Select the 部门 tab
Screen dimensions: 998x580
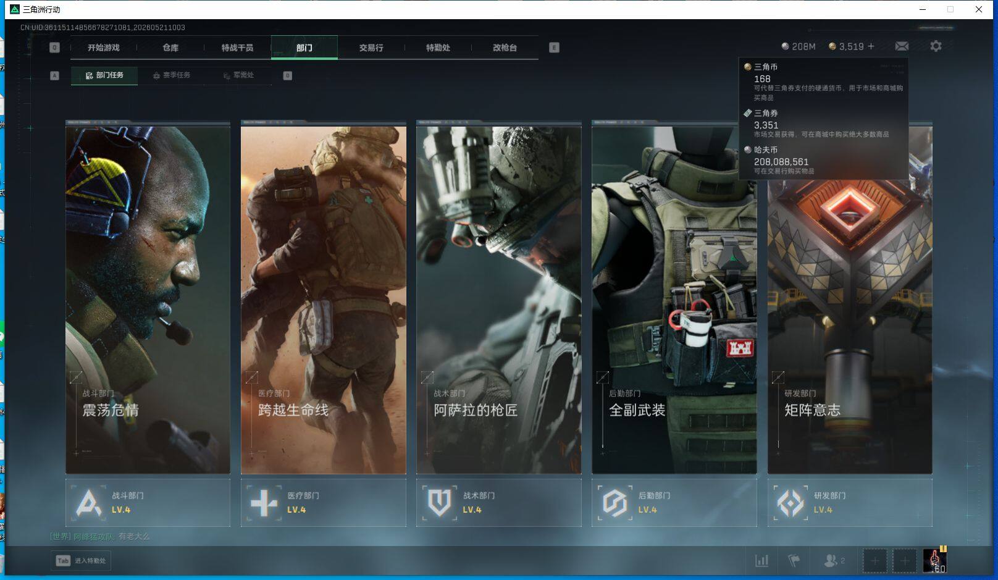pyautogui.click(x=304, y=48)
